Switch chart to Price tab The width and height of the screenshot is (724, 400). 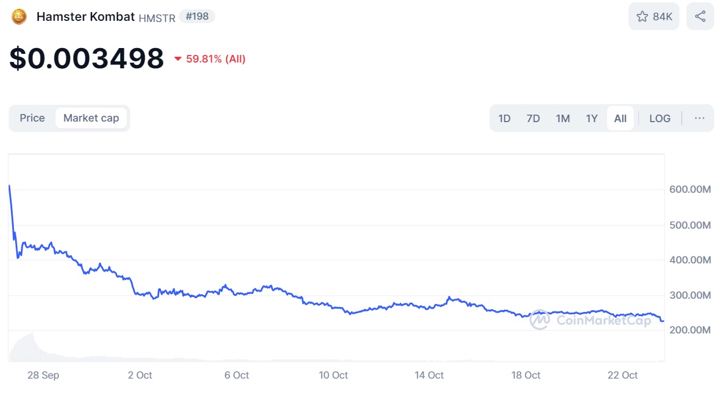(x=32, y=118)
